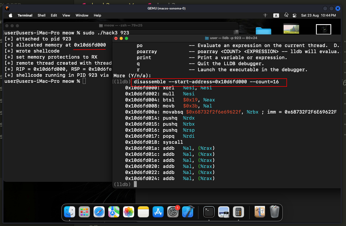This screenshot has width=346, height=226.
Task: Click the 'popq %rdi' instruction line
Action: 160,136
